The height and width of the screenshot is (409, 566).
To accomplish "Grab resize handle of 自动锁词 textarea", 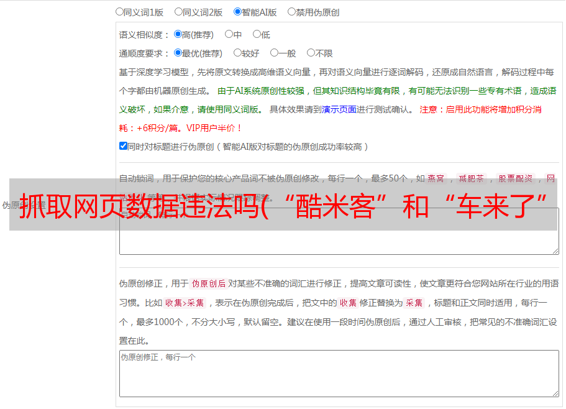I will (555, 251).
